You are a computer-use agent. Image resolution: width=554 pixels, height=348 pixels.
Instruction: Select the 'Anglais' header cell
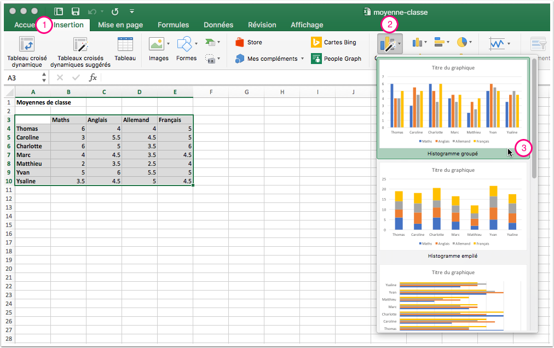coord(104,120)
